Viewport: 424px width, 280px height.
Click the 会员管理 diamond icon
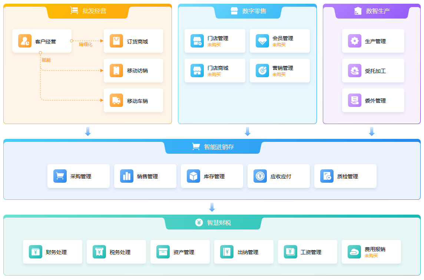pos(262,41)
